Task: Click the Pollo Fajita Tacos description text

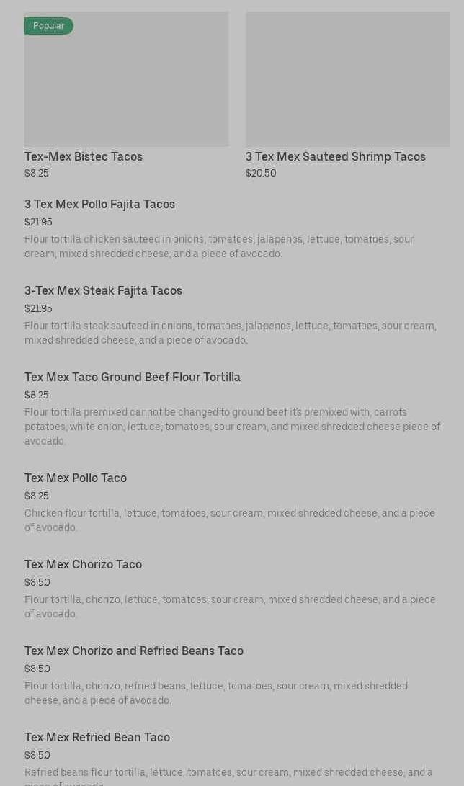Action: pyautogui.click(x=219, y=246)
